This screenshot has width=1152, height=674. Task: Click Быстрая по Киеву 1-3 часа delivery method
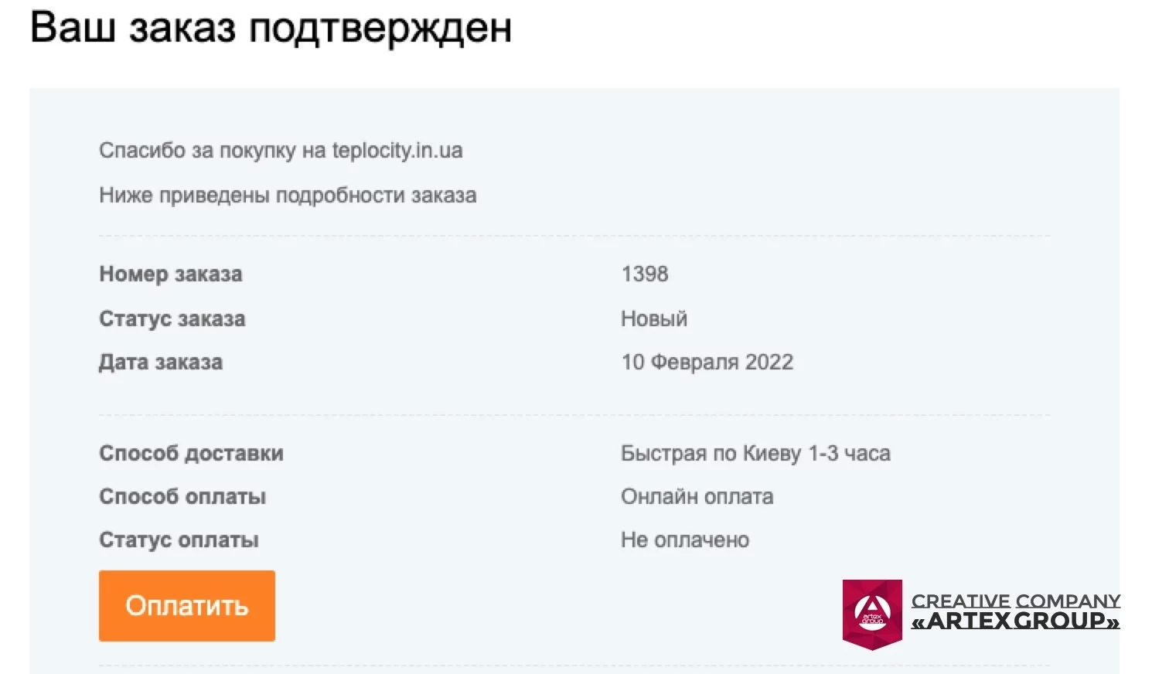[755, 453]
